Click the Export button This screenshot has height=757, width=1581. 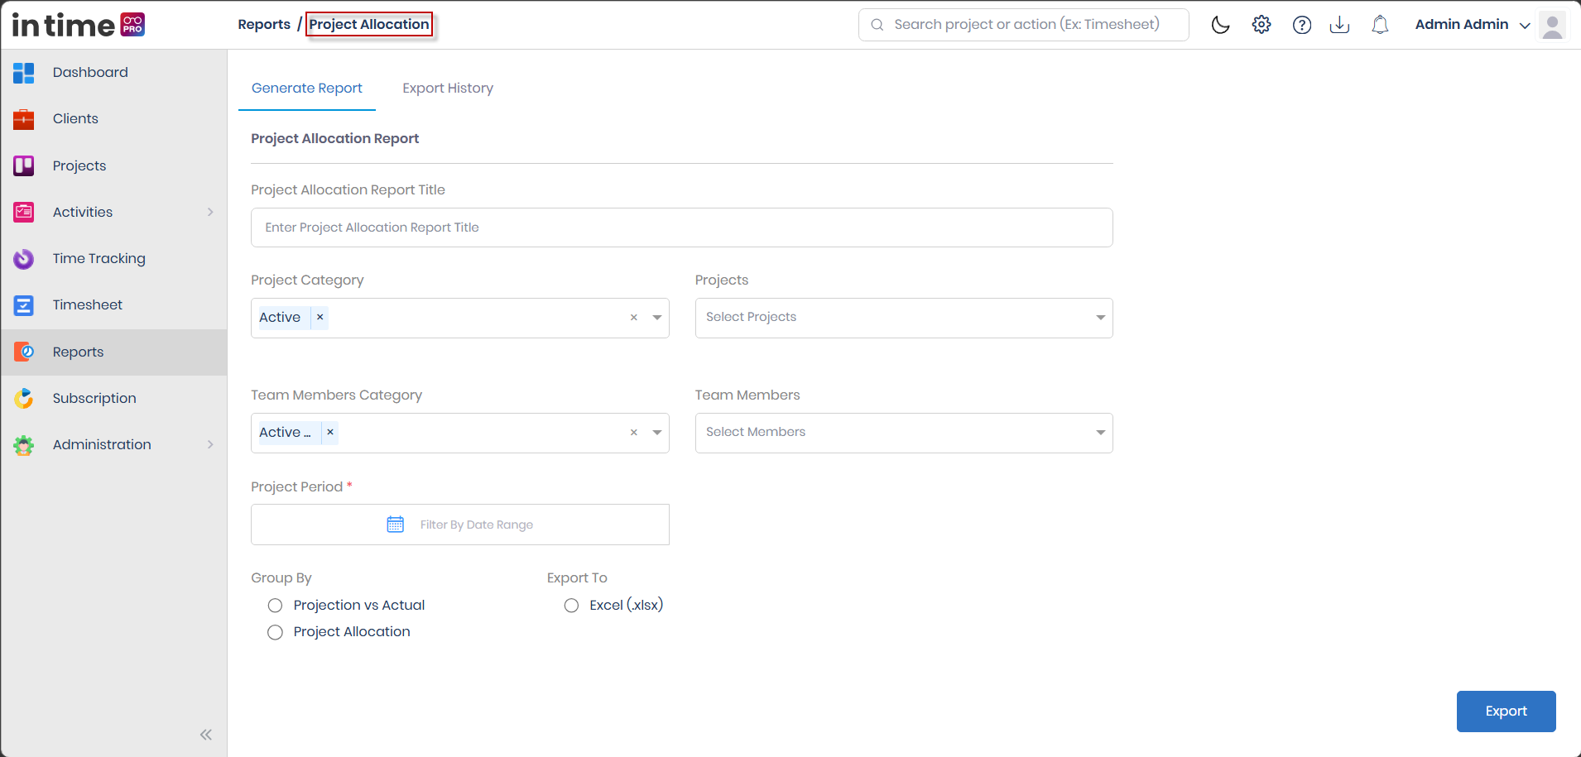click(1506, 711)
